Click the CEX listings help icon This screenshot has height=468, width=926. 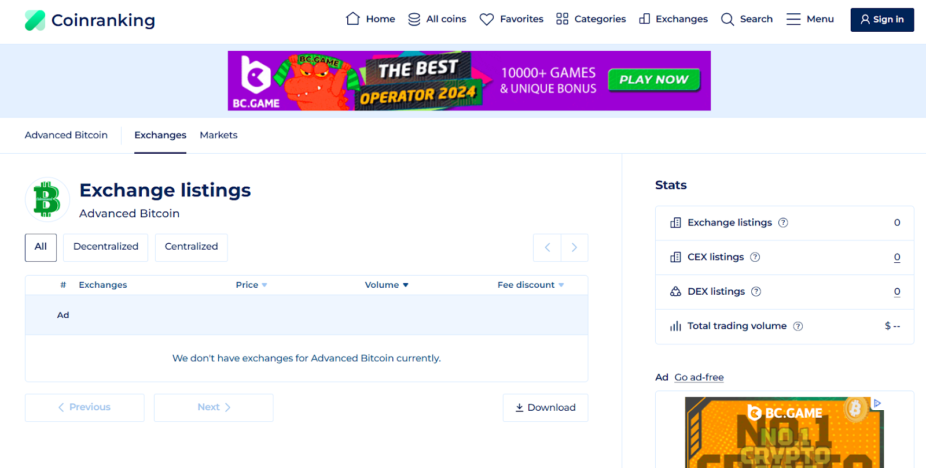(x=755, y=257)
